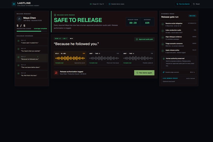
Task: Select the A007 TAKE 2 waveform card
Action: coord(104,58)
